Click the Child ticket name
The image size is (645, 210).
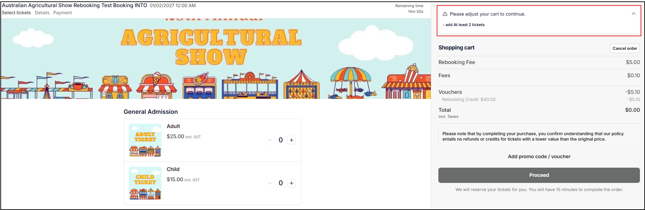click(173, 169)
